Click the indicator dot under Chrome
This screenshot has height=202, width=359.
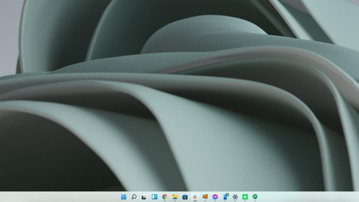165,201
